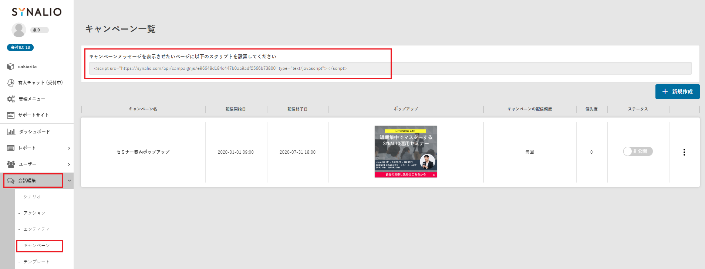The image size is (705, 269).
Task: Click the ダッシュボード chart icon
Action: (x=11, y=132)
